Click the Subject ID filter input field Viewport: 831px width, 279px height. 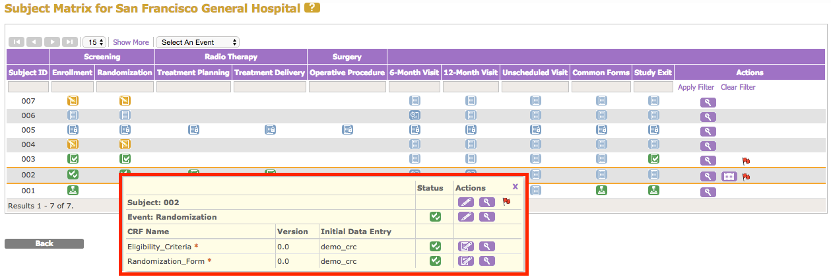[x=28, y=87]
